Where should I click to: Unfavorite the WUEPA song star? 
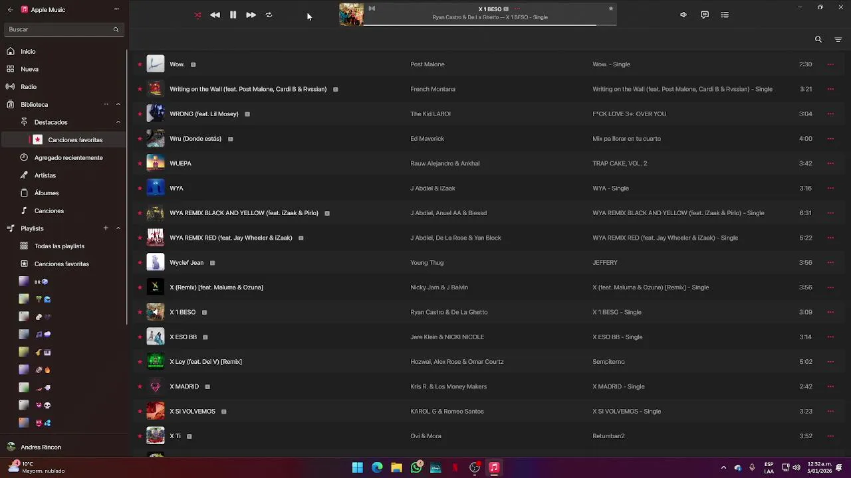[140, 163]
